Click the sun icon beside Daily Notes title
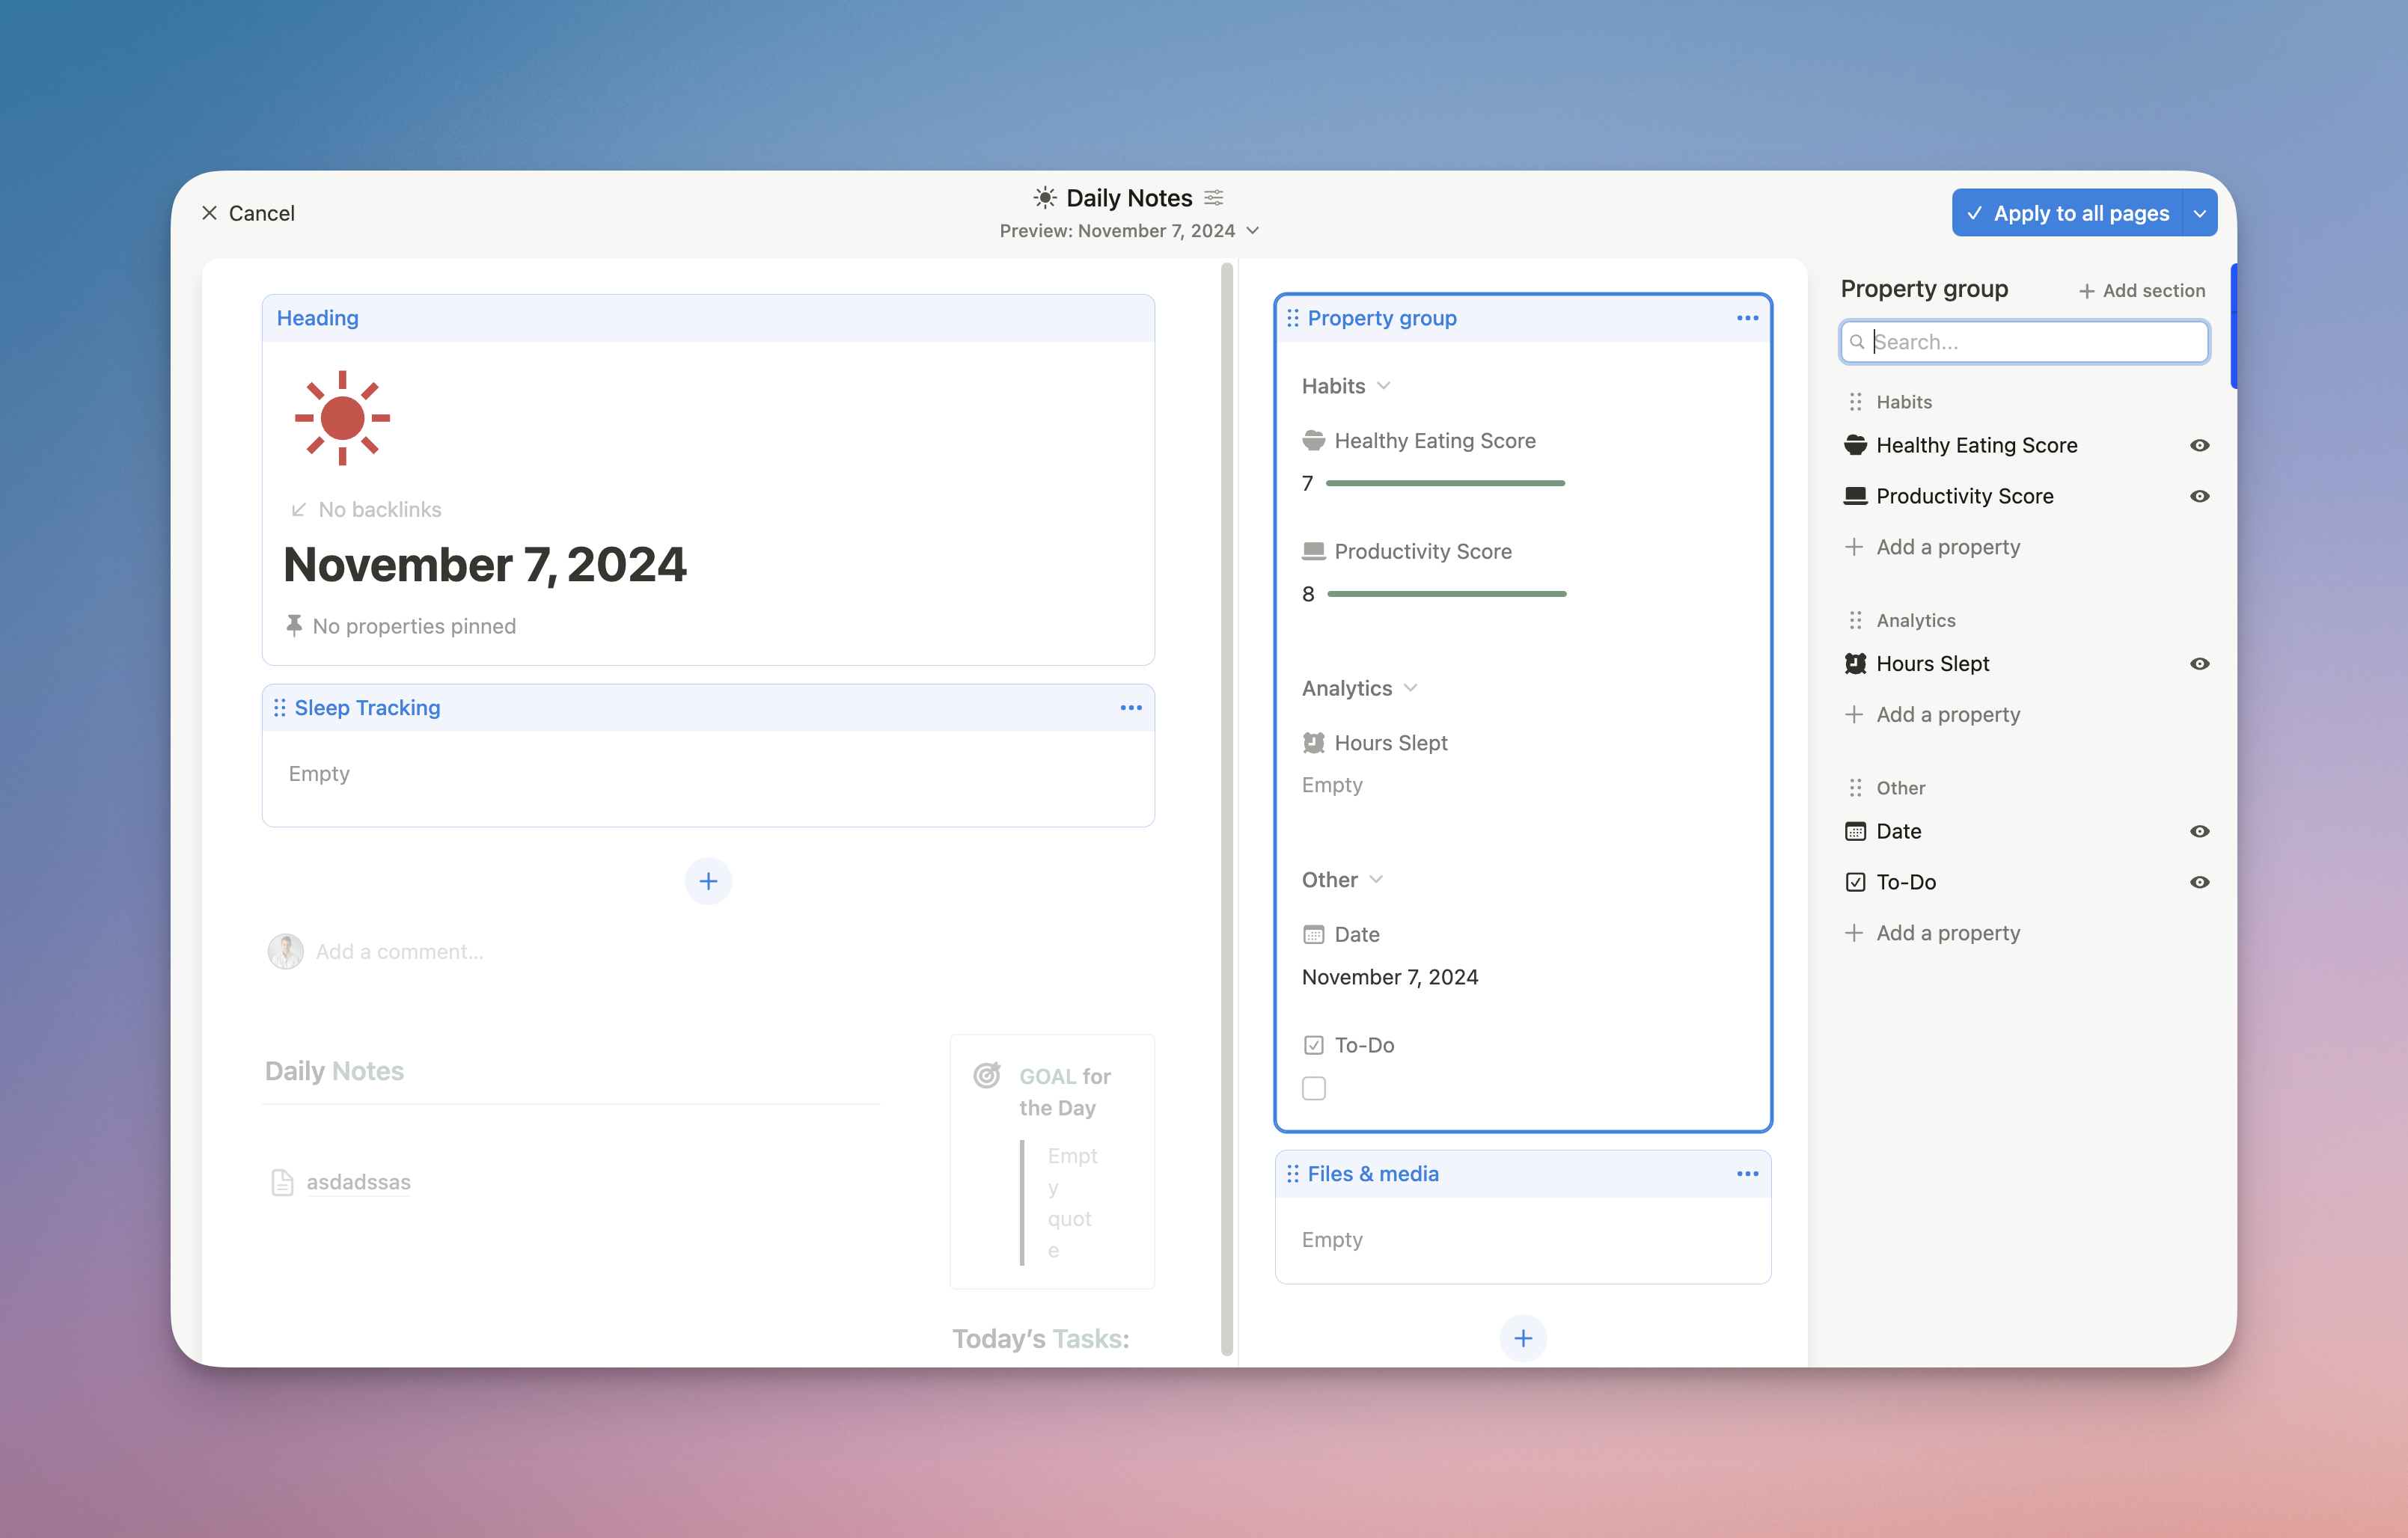 (1045, 198)
